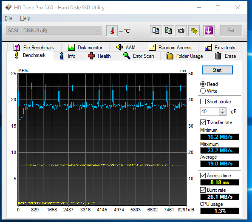Toggle the Access time checkbox
This screenshot has height=222, width=252.
(x=203, y=175)
